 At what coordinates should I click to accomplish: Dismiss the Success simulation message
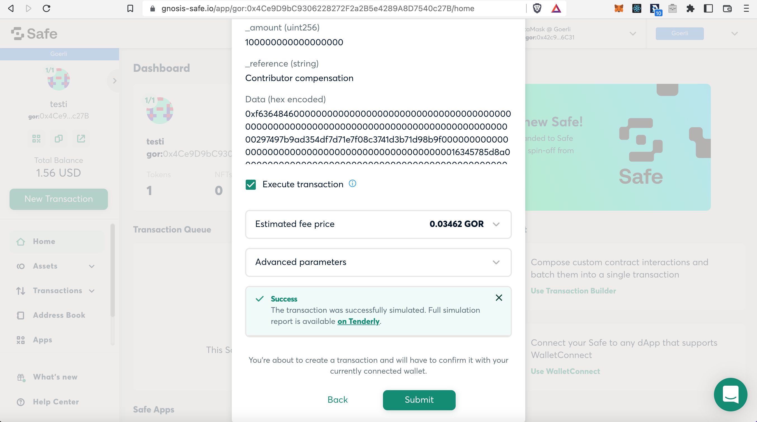[x=499, y=298]
